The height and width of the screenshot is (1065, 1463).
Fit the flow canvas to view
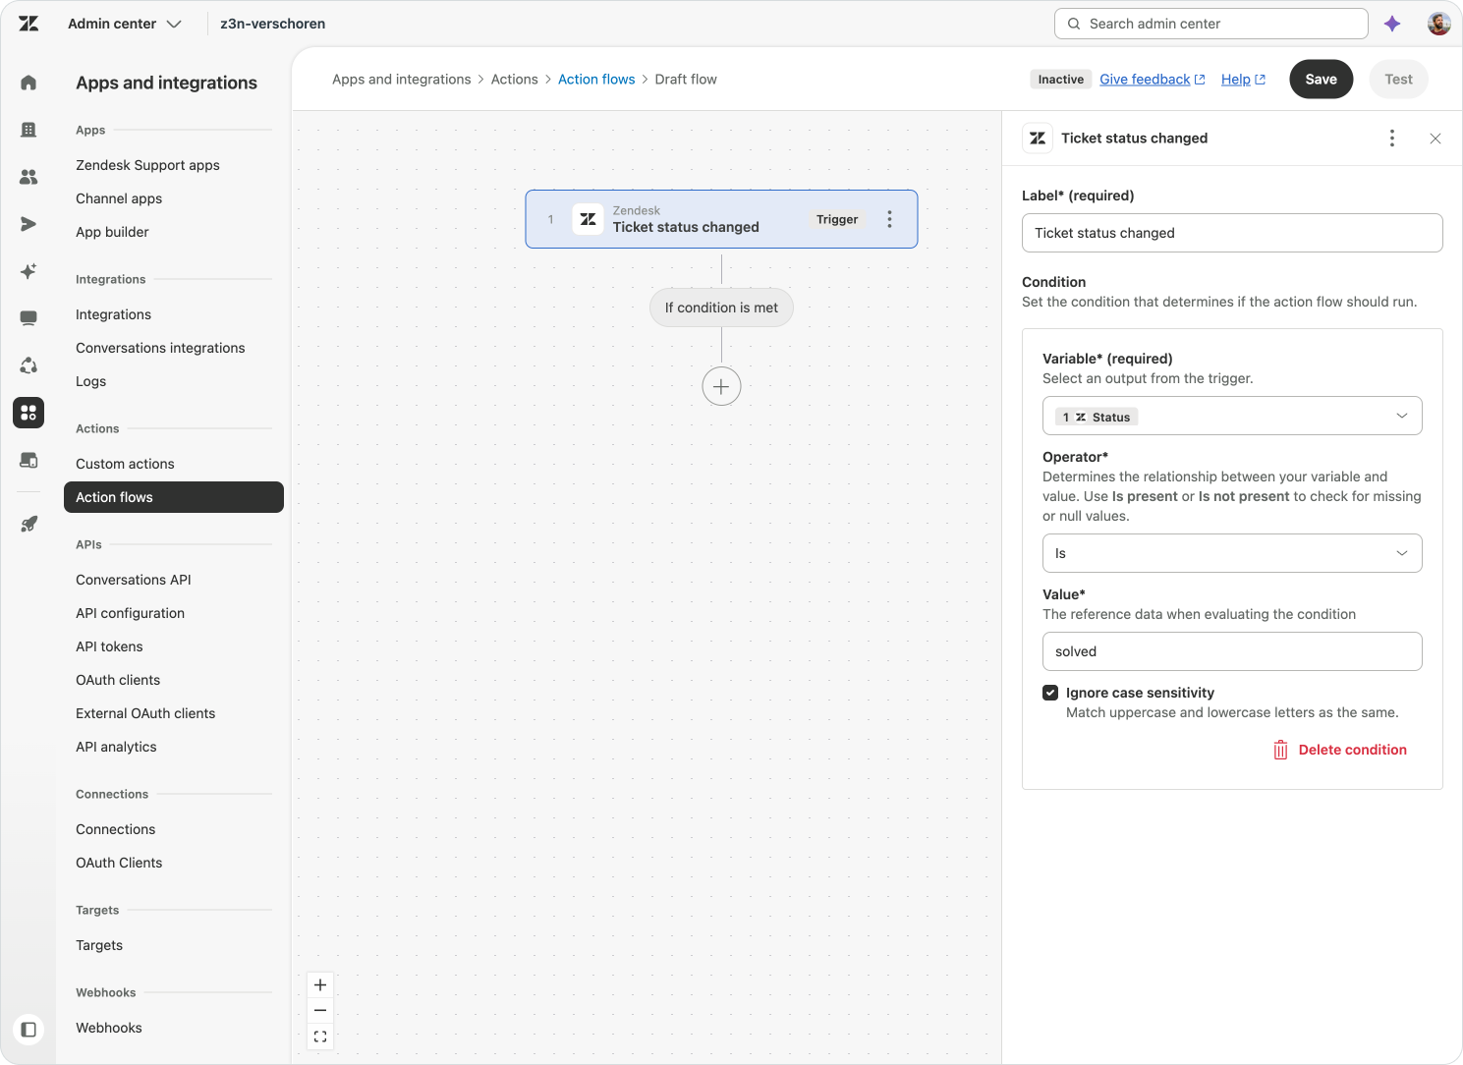point(320,1037)
